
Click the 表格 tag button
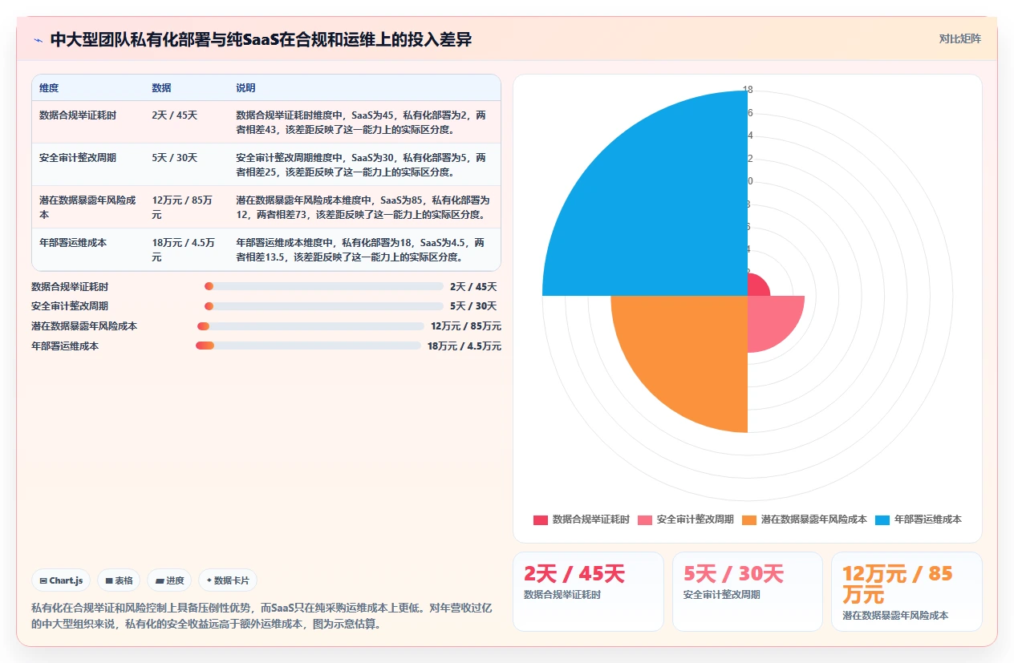pyautogui.click(x=119, y=580)
